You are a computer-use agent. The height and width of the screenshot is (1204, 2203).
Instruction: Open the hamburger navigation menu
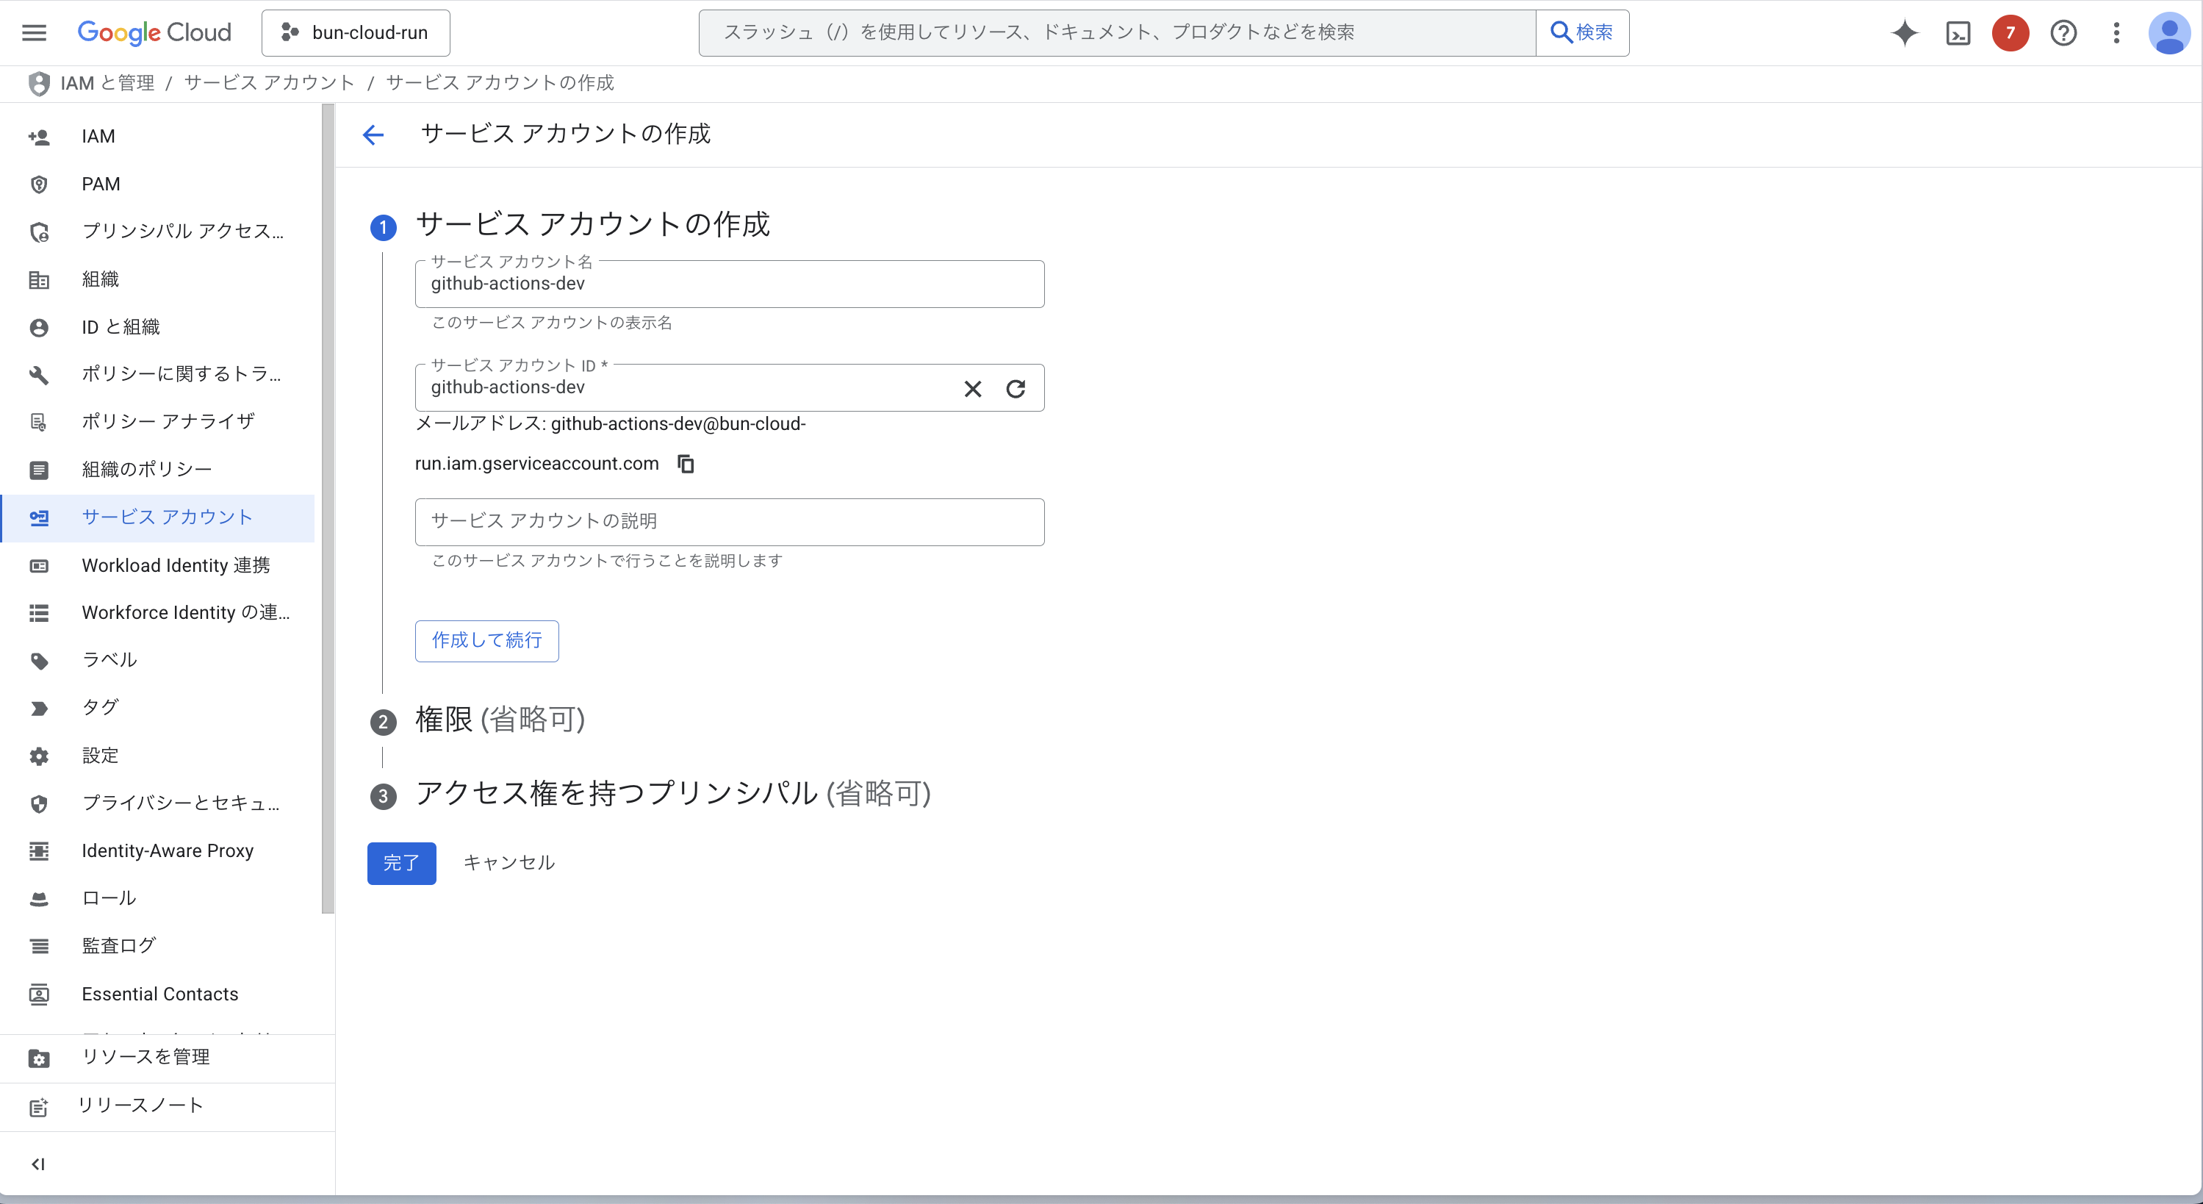coord(35,32)
